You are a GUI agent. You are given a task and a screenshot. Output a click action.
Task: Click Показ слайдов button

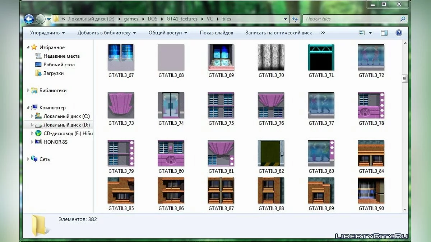point(216,33)
